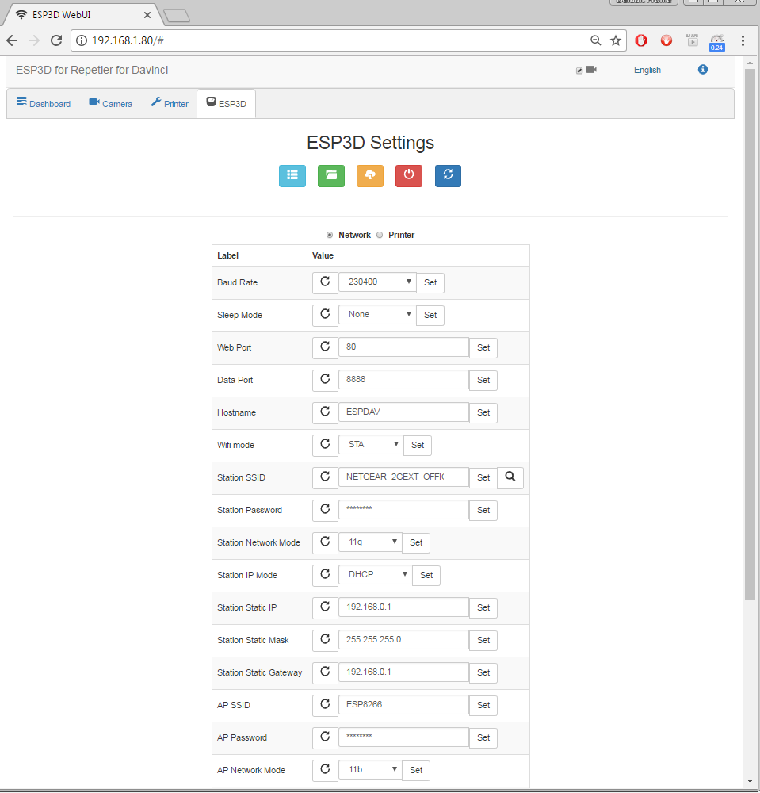The image size is (760, 793).
Task: Click the refresh icon in Hostname row
Action: (x=325, y=412)
